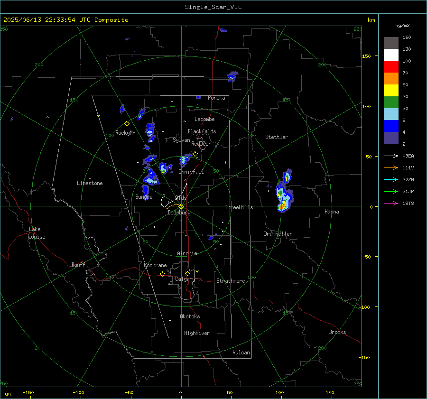Screen dimensions: 427x399
Task: Click the storm cell north of Ponoka
Action: [x=232, y=76]
